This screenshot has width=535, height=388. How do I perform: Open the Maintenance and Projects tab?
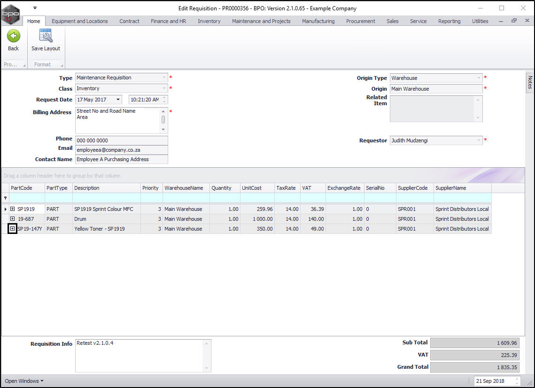coord(261,21)
